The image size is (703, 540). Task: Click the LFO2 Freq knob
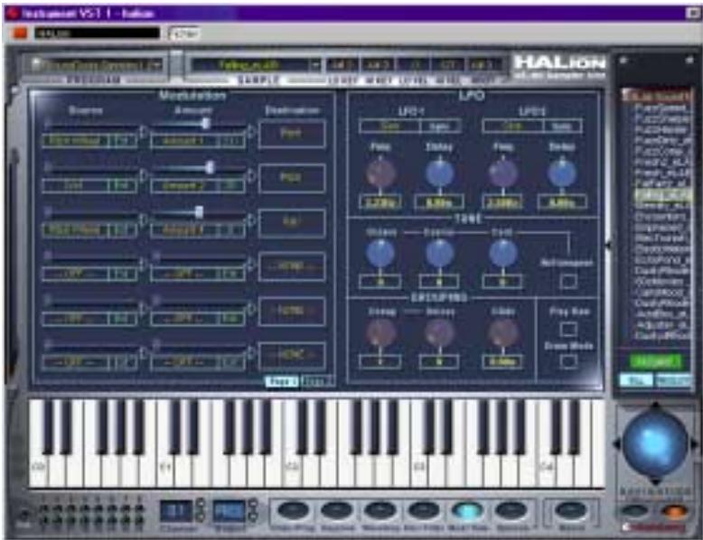pyautogui.click(x=503, y=173)
